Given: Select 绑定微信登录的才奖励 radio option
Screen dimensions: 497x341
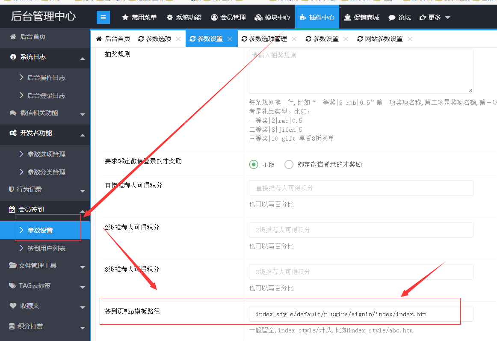Looking at the screenshot, I should 289,164.
